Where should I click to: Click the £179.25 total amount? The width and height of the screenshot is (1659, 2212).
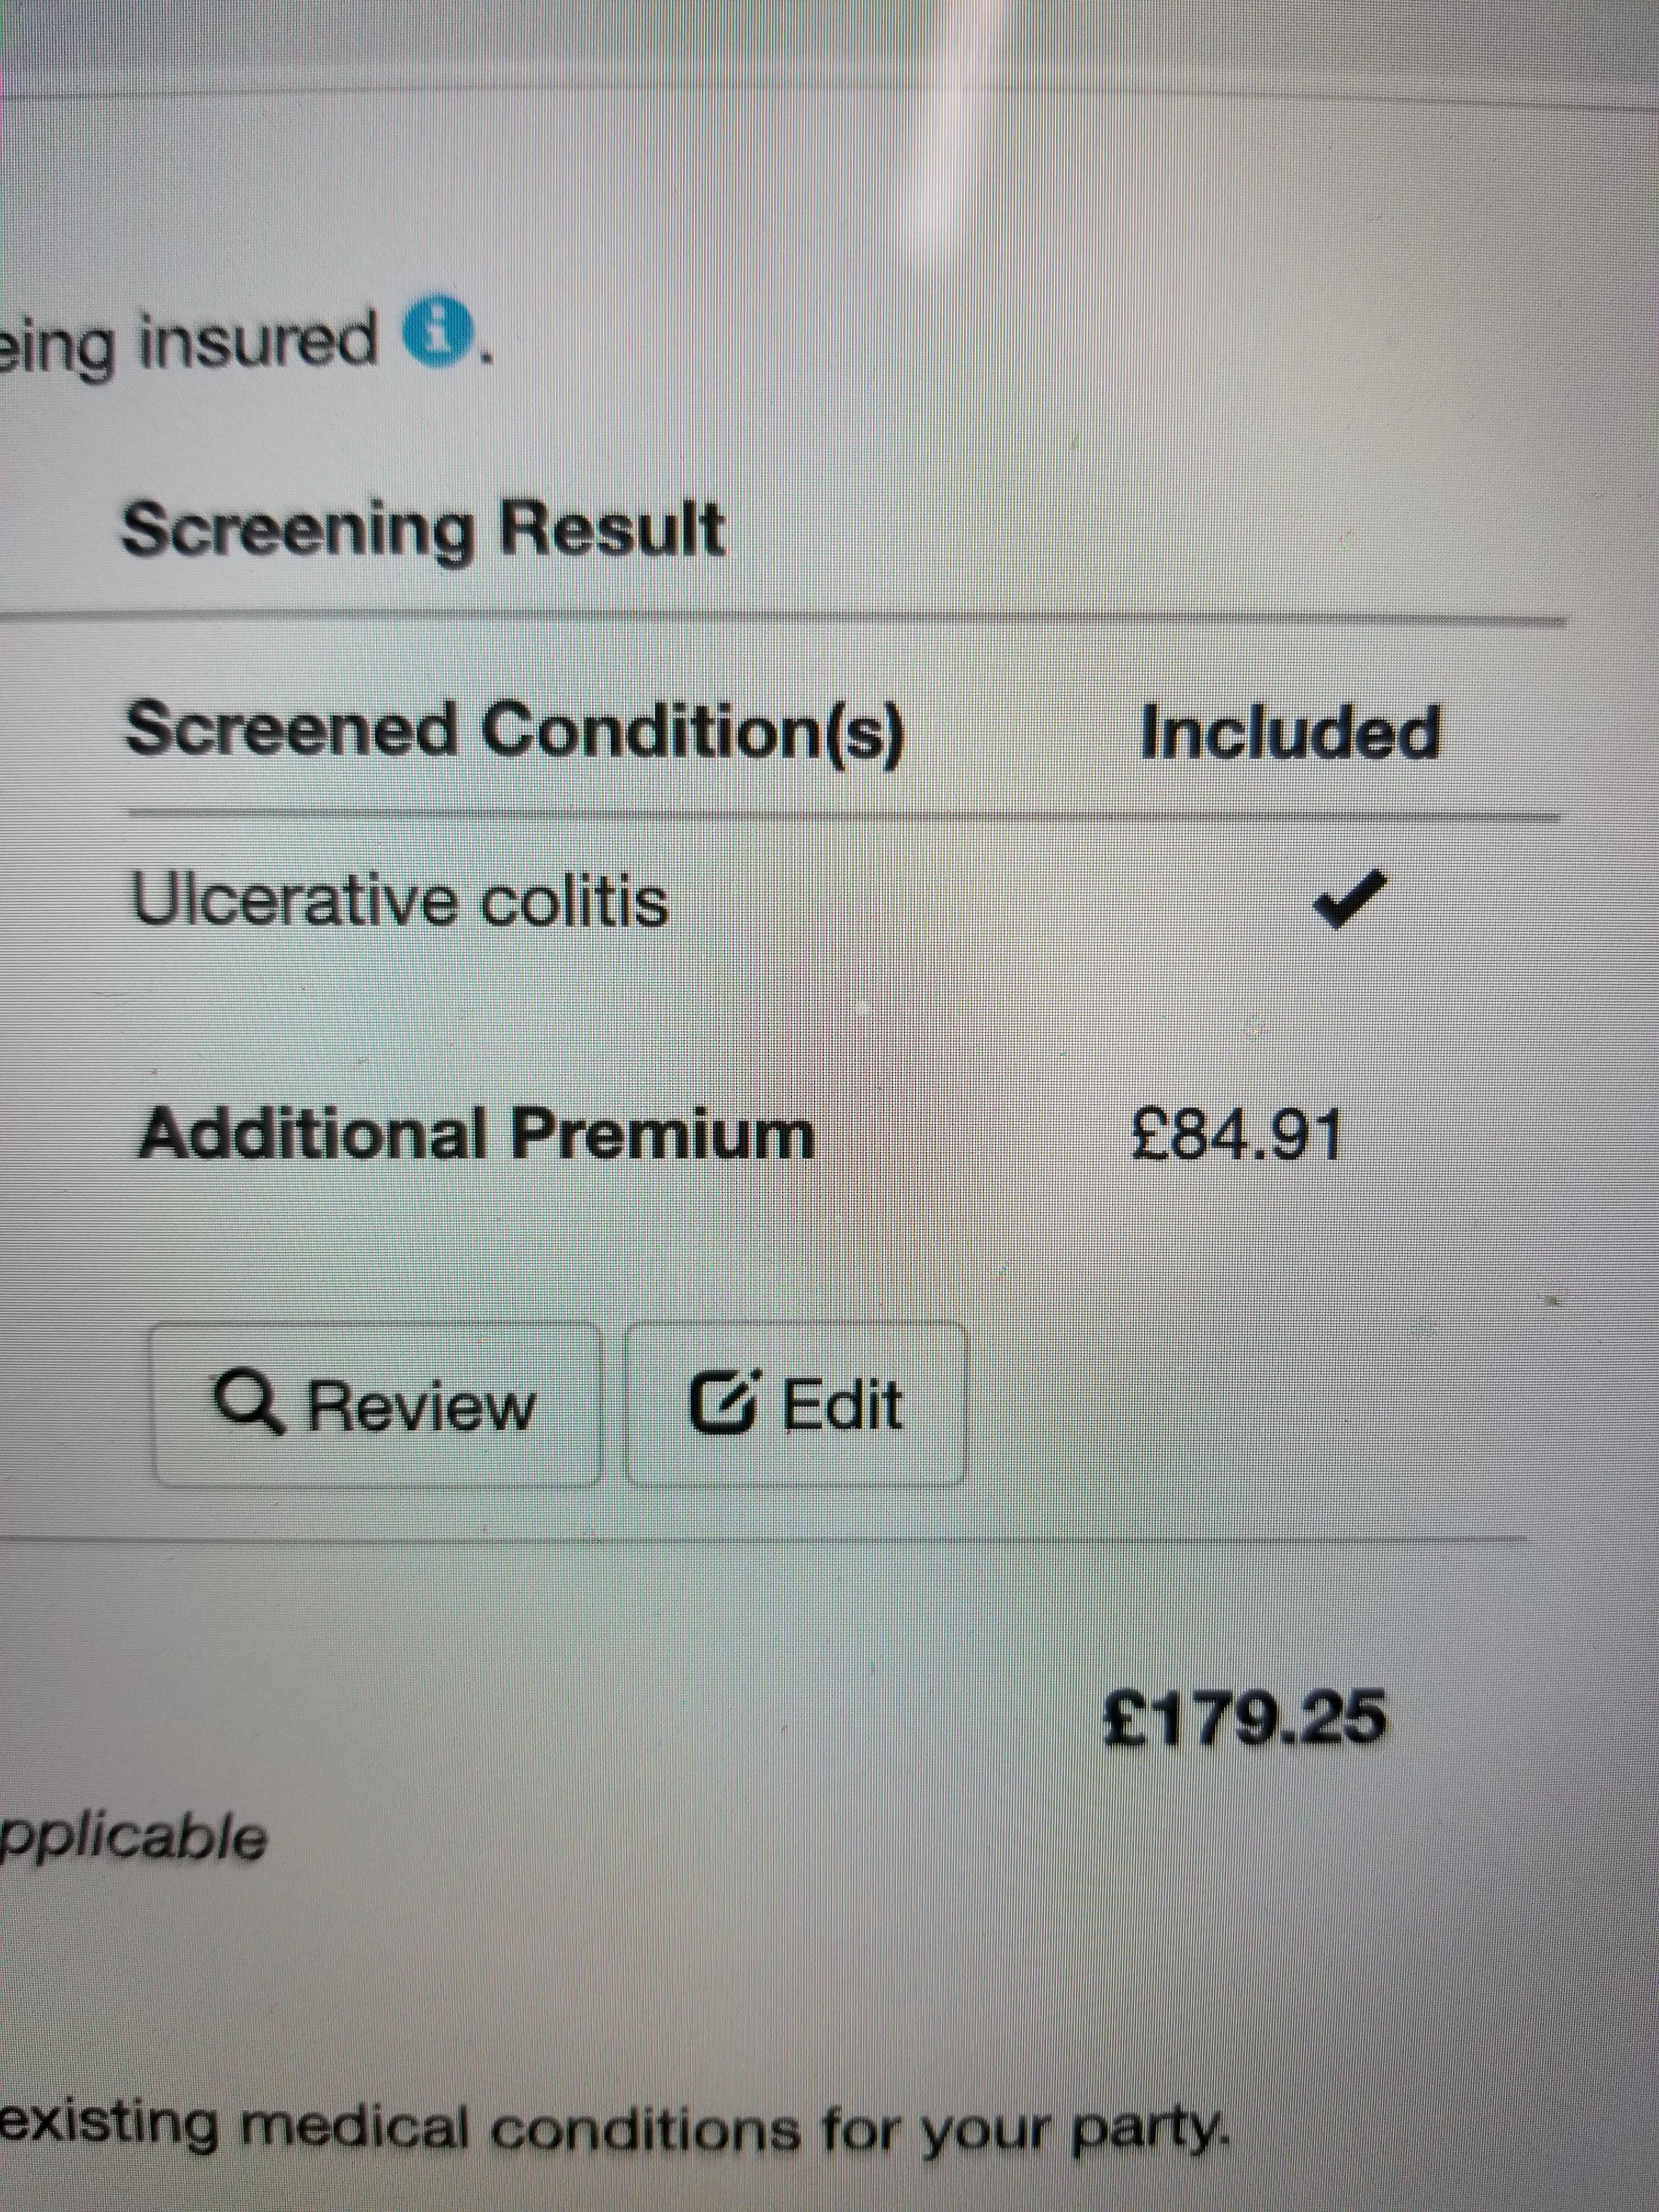(x=1244, y=1716)
